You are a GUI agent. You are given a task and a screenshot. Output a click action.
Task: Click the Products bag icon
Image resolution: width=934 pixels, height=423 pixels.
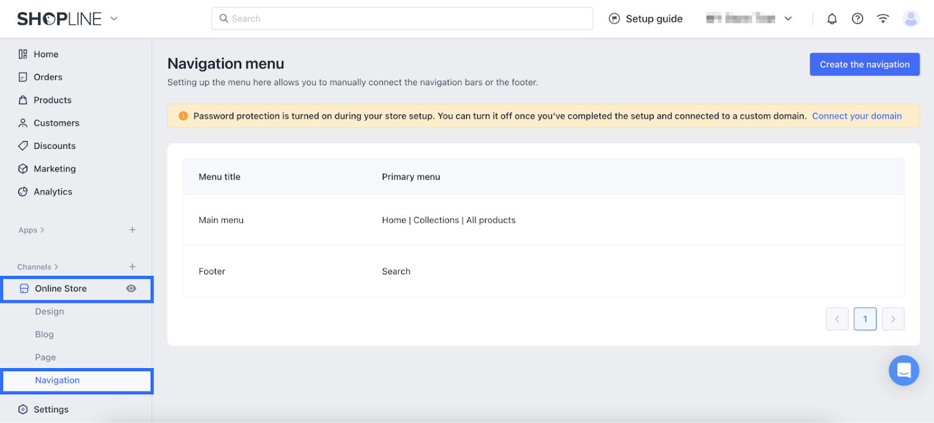pos(23,100)
